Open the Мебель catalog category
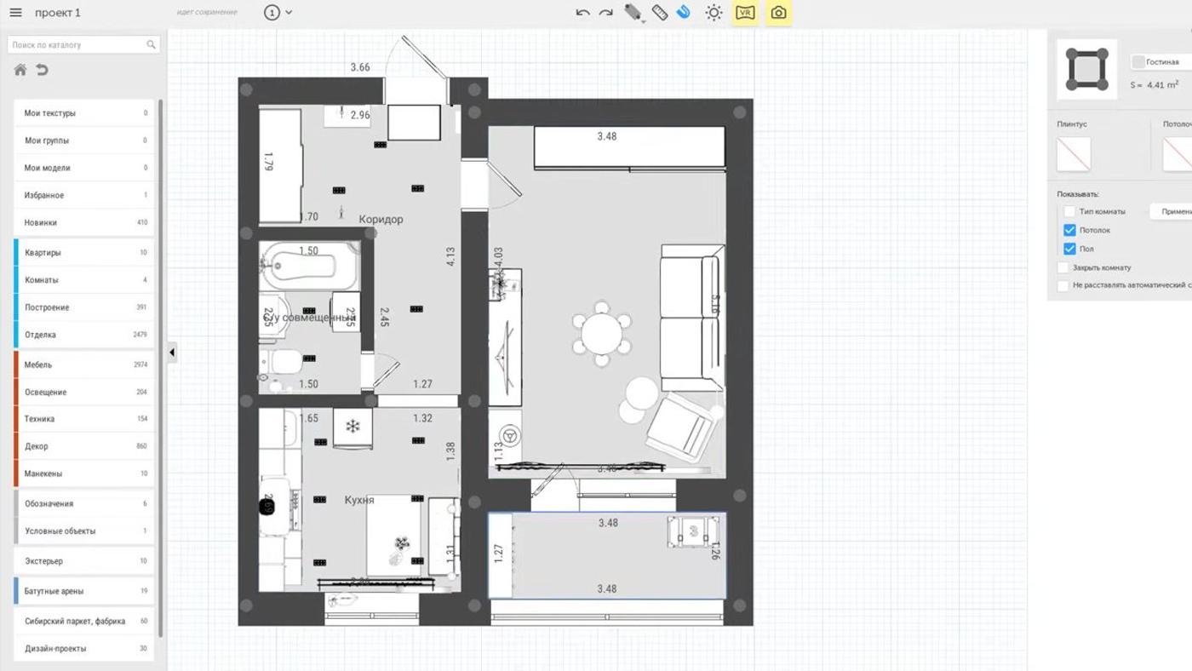Viewport: 1192px width, 671px height. pos(83,365)
